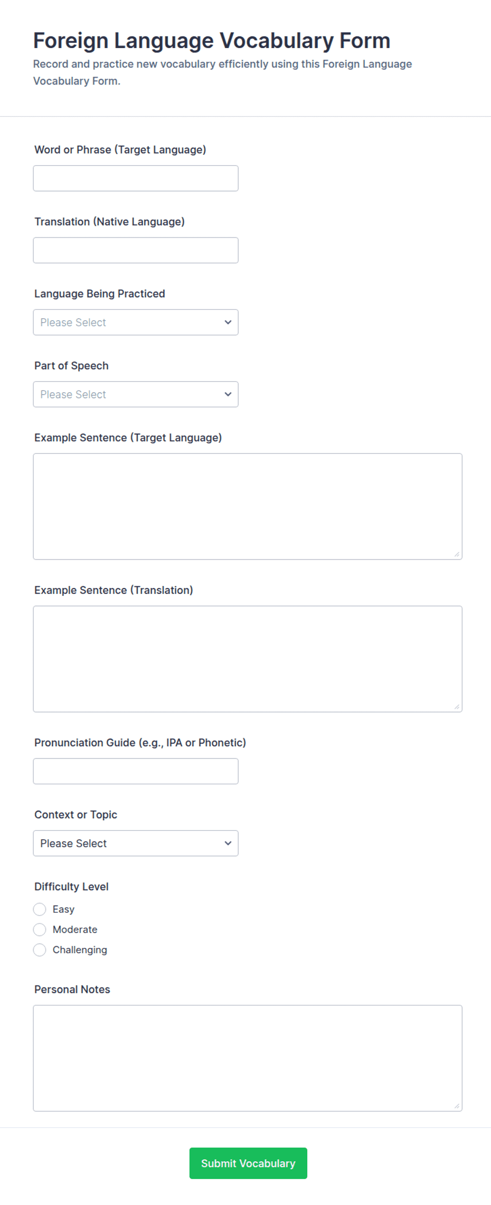The image size is (491, 1205).
Task: Click inside the Personal Notes textarea
Action: coord(248,1058)
